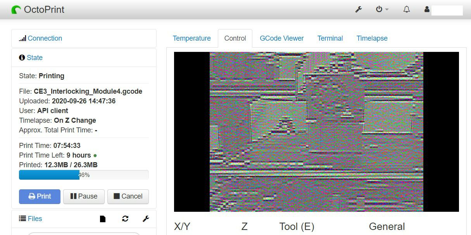Click the 9 hours time left value
Viewport: 471px width, 235px height.
click(79, 155)
